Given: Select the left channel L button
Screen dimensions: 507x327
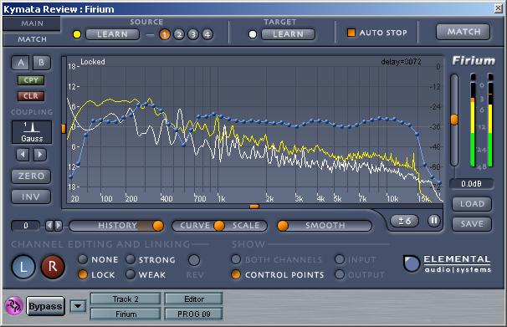Looking at the screenshot, I should (x=23, y=267).
